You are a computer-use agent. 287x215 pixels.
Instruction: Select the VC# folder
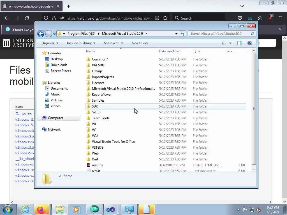95,136
